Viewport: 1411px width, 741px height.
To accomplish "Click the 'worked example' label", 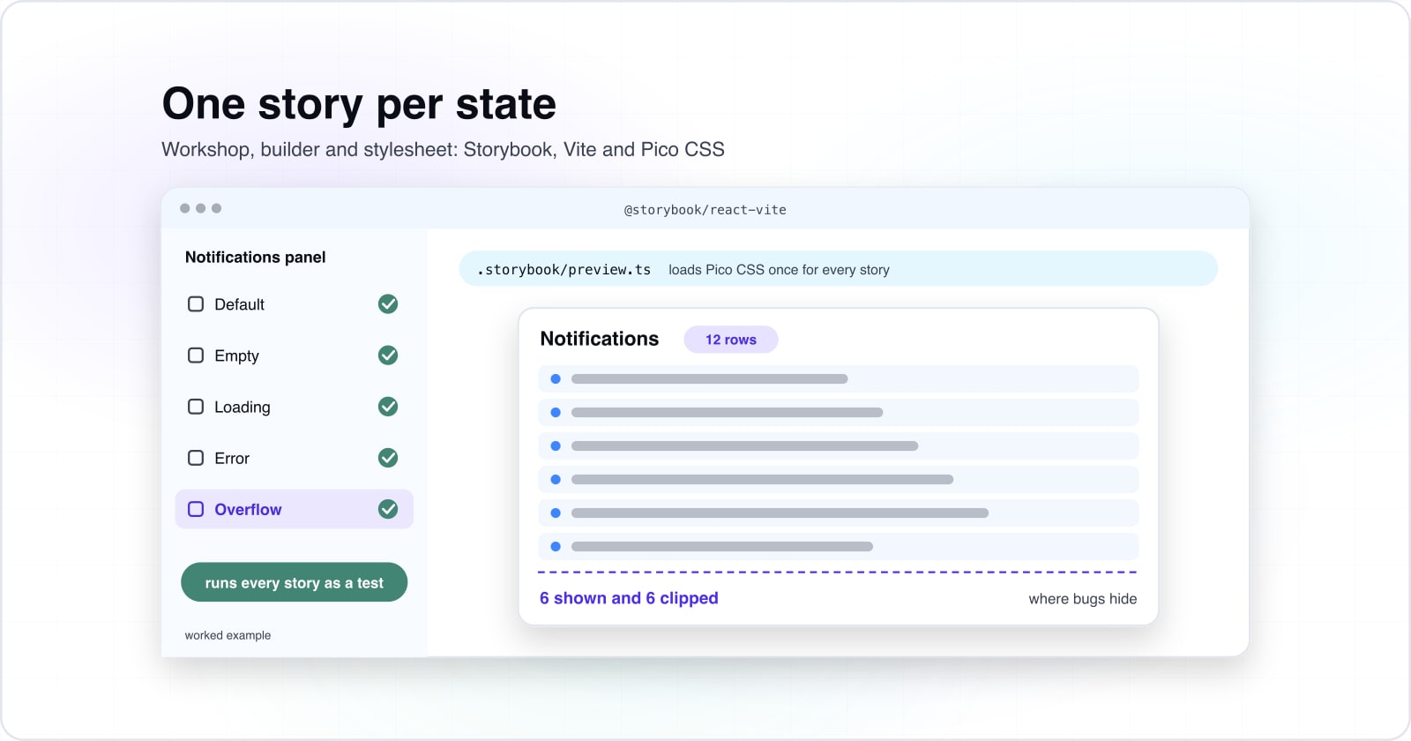I will pos(228,635).
